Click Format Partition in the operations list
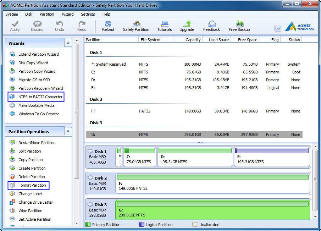This screenshot has height=231, width=321. (32, 185)
